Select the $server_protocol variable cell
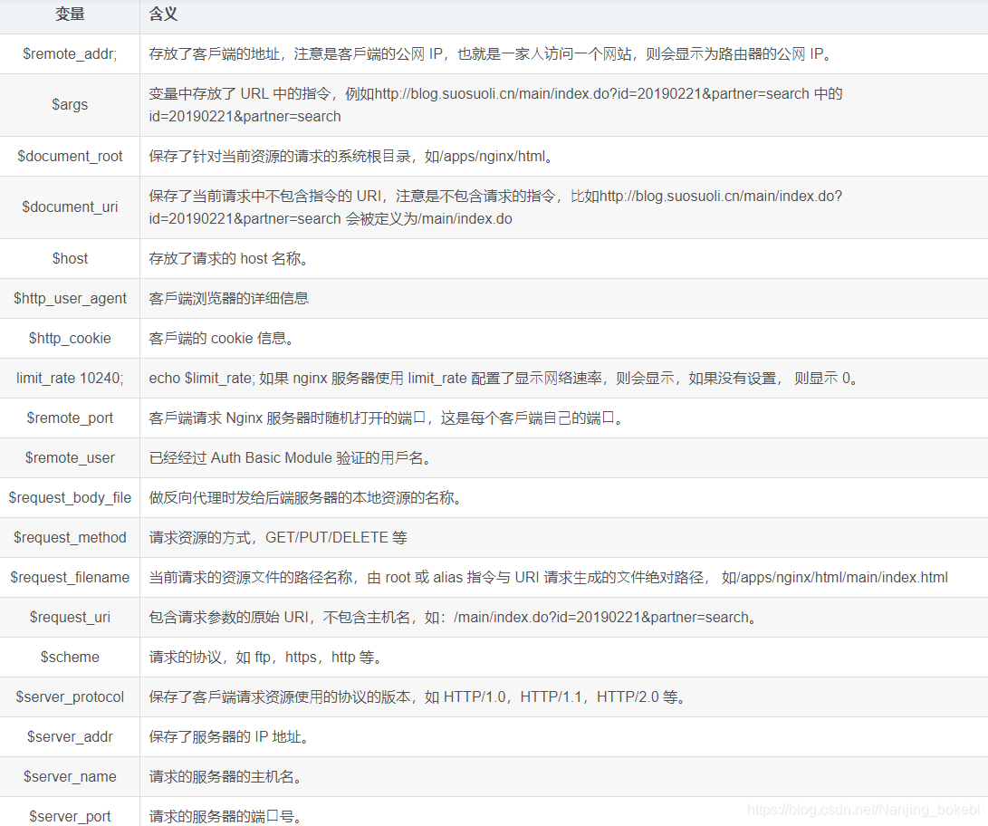 coord(70,696)
